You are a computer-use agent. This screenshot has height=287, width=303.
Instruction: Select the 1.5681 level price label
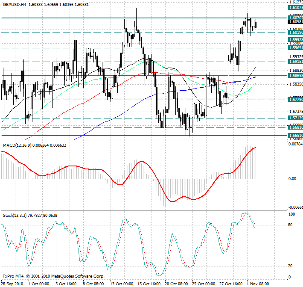(295, 127)
